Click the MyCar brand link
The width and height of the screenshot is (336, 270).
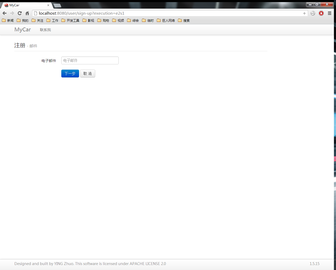click(x=23, y=30)
